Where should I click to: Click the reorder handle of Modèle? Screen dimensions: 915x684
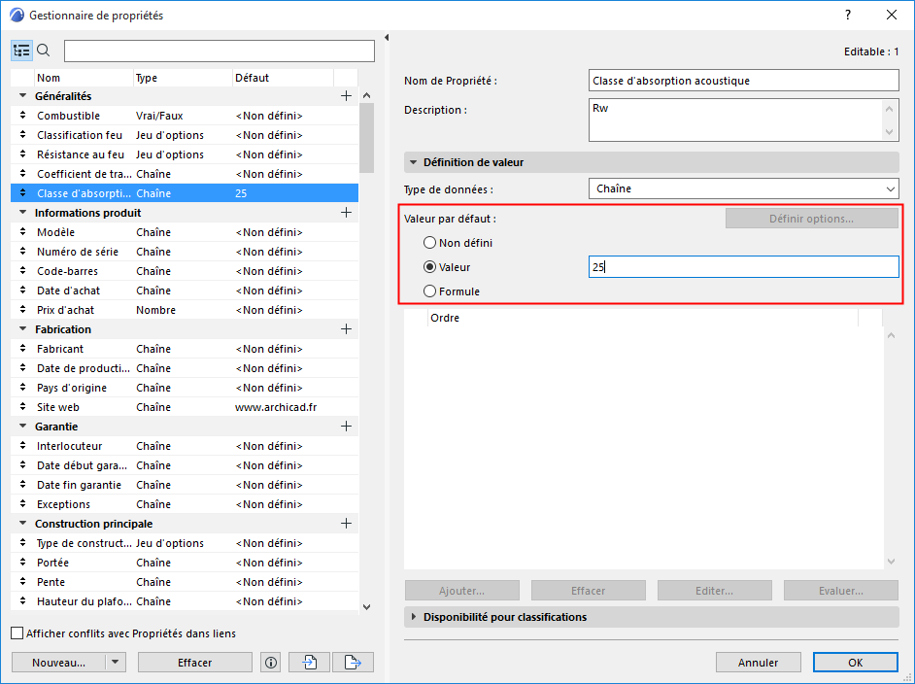pos(22,232)
